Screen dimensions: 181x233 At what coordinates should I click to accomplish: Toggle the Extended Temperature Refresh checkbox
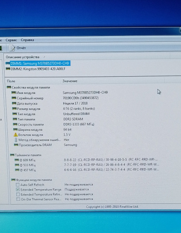(18, 194)
